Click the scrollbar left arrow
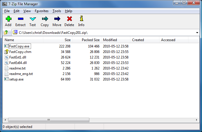This screenshot has height=132, width=202. click(x=5, y=120)
